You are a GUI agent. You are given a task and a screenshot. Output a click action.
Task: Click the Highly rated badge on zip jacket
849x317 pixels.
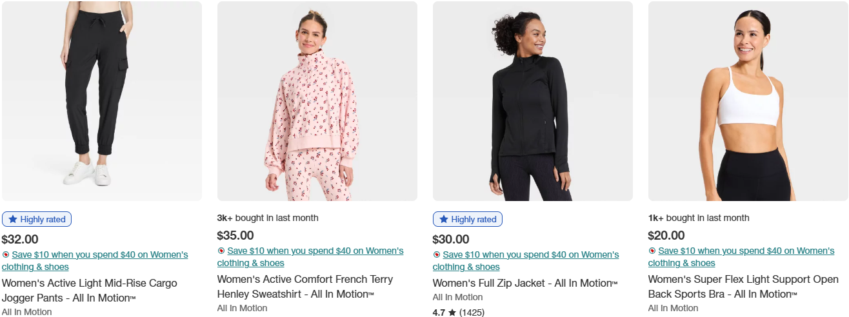pyautogui.click(x=468, y=219)
